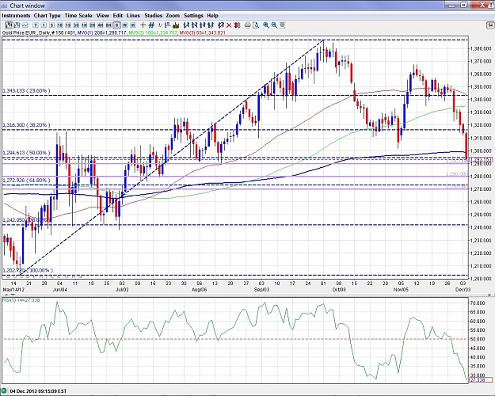Click the Chart window title bar icon
495x396 pixels.
(5, 6)
